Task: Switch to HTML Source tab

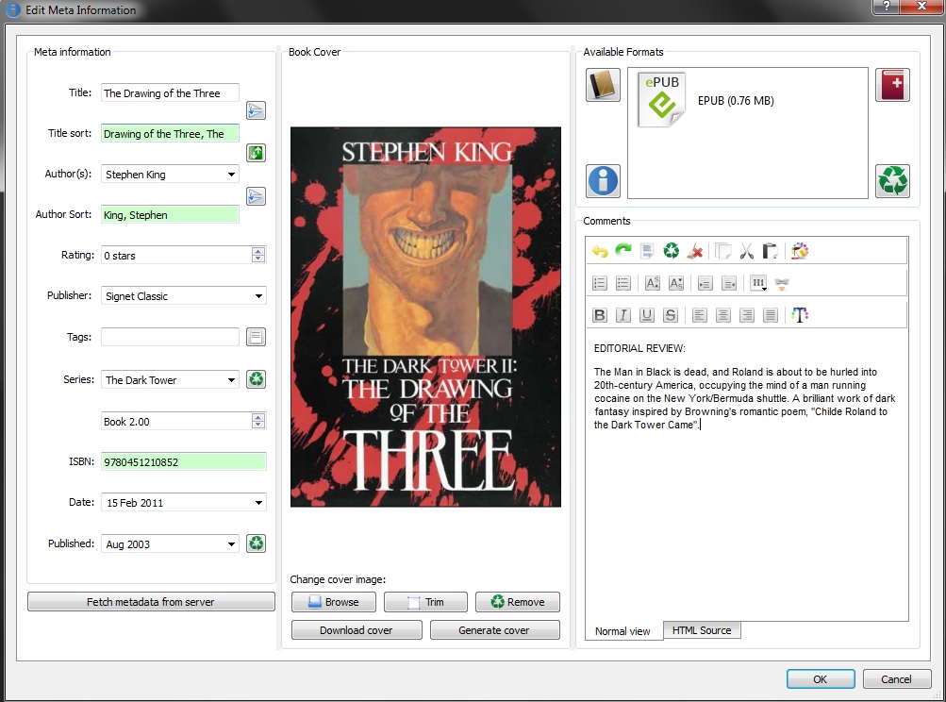Action: click(x=702, y=630)
